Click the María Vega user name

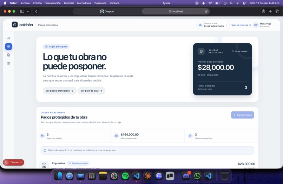[x=265, y=24]
